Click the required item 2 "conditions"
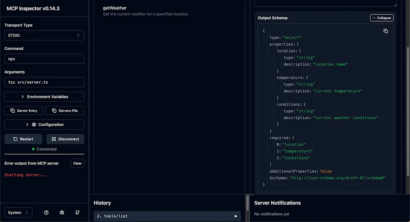 point(296,158)
